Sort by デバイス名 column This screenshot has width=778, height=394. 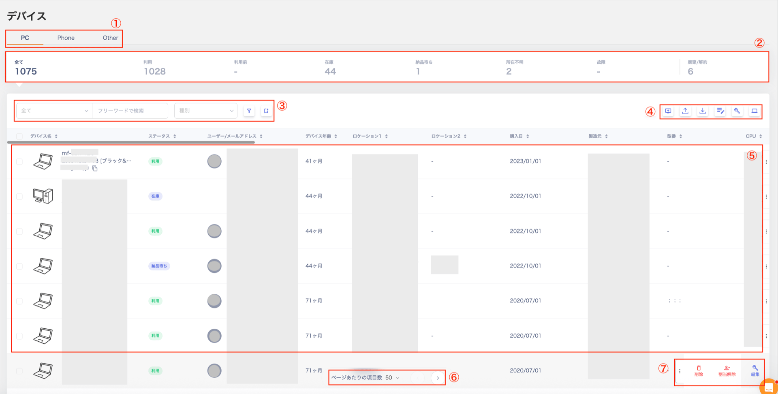pos(56,136)
